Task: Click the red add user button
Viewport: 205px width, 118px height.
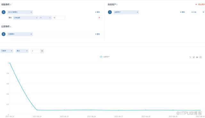Action: click(200, 4)
